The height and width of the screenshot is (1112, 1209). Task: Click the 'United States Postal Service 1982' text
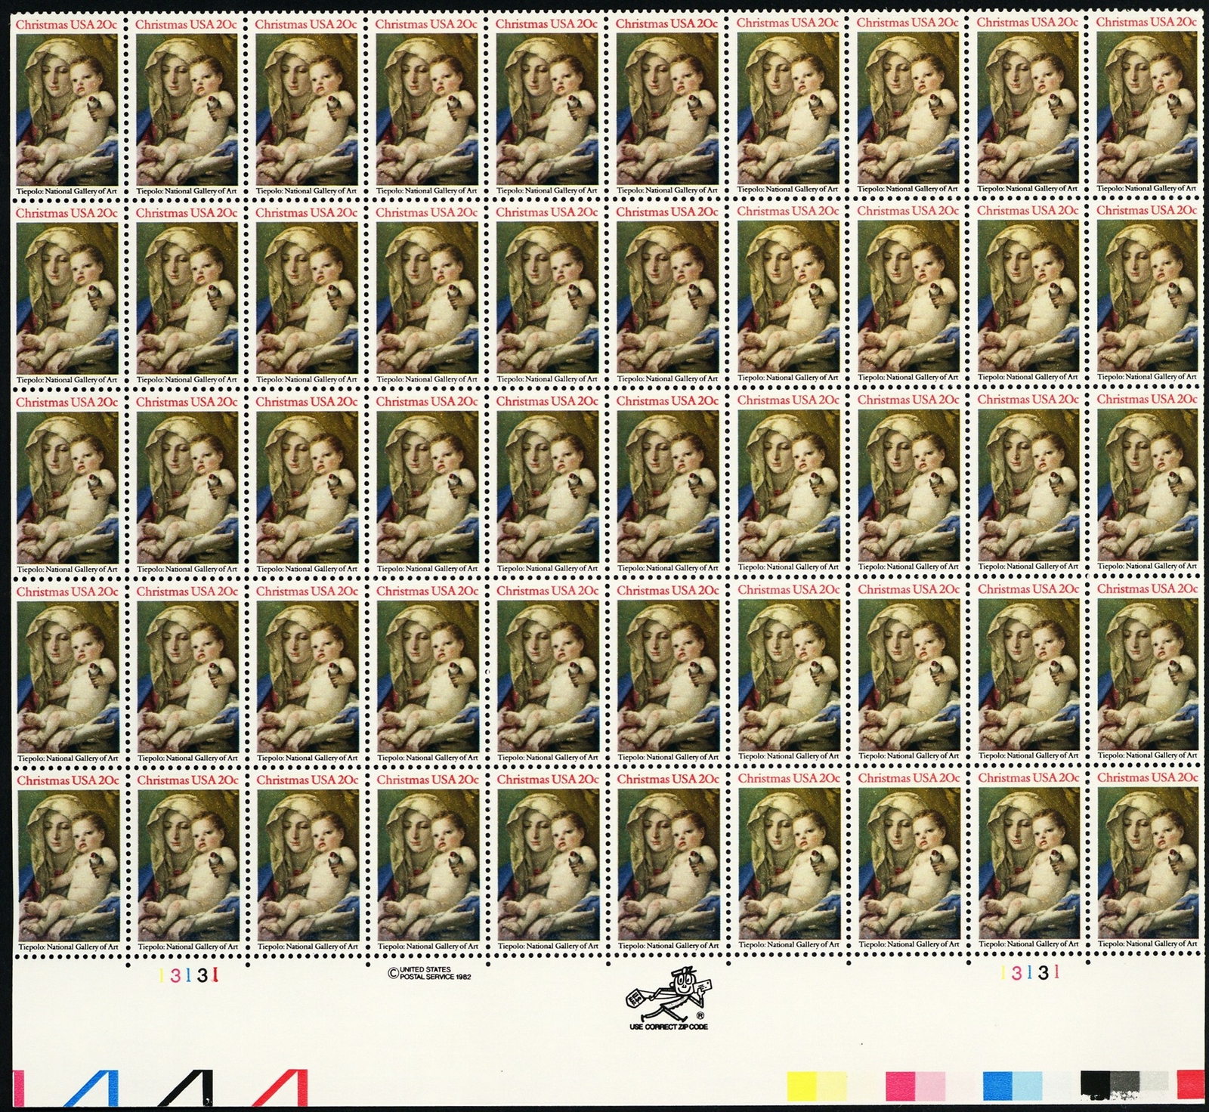428,973
